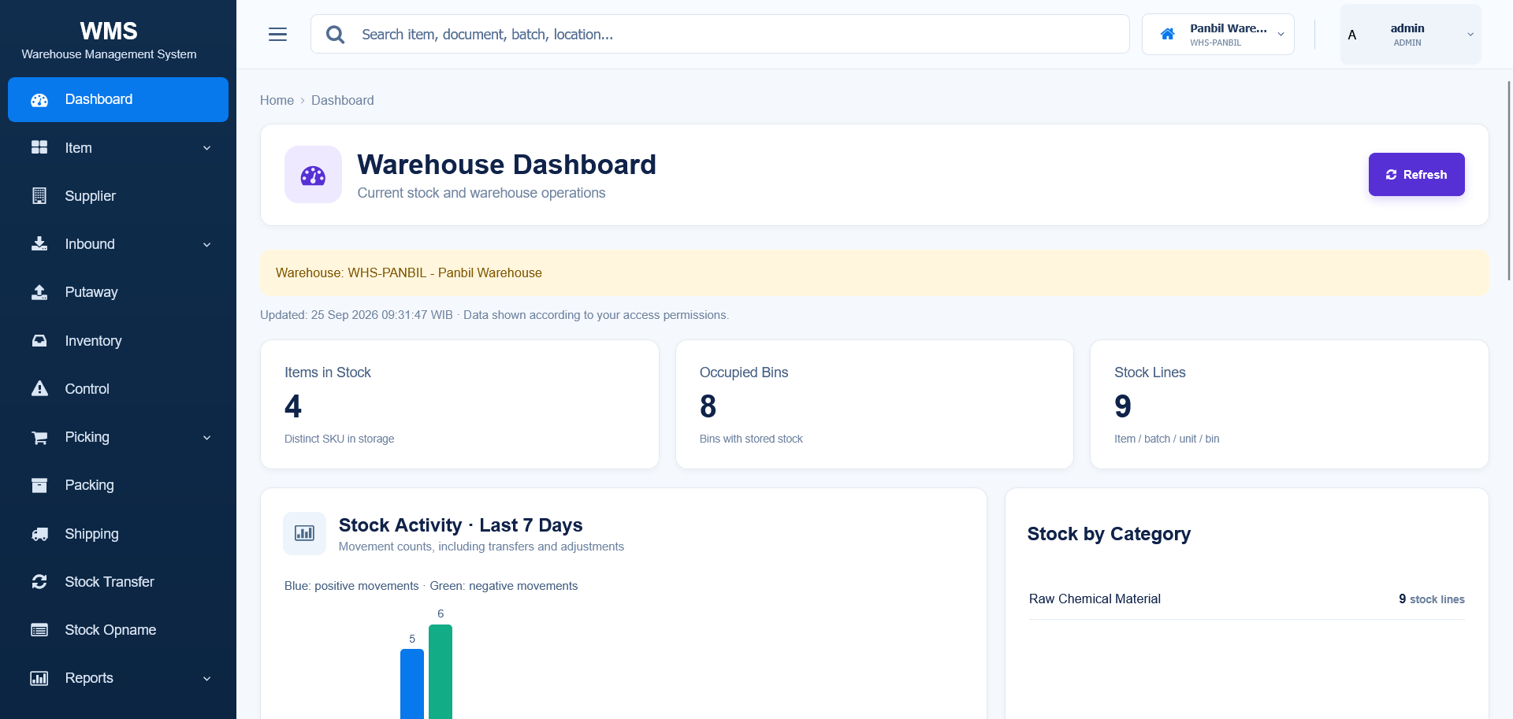Click the Picking shopping cart icon

(x=39, y=437)
